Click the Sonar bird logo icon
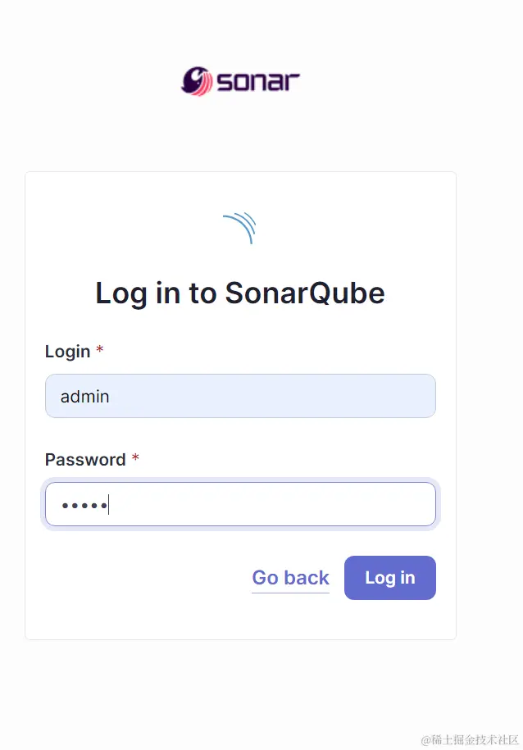 pyautogui.click(x=197, y=81)
